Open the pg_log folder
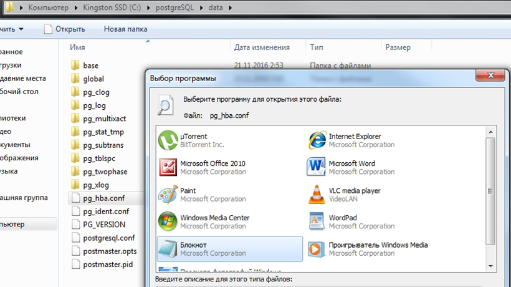The image size is (511, 287). pos(94,105)
